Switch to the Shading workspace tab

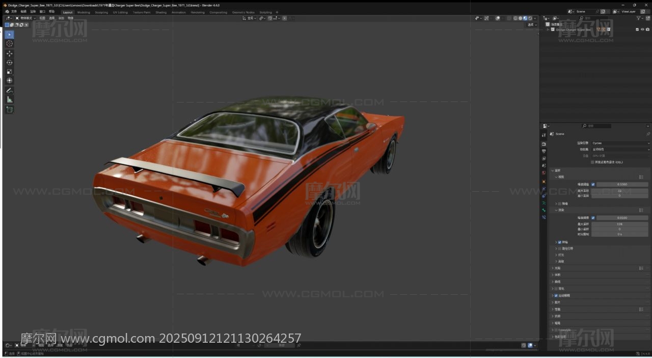tap(161, 12)
